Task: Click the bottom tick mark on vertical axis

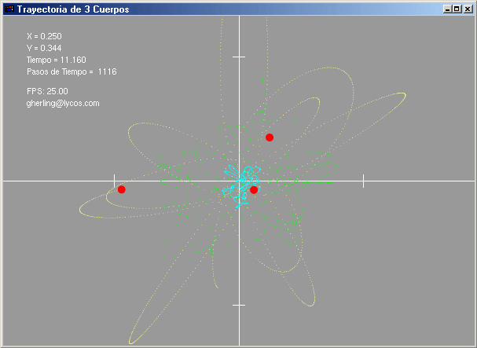Action: 239,305
